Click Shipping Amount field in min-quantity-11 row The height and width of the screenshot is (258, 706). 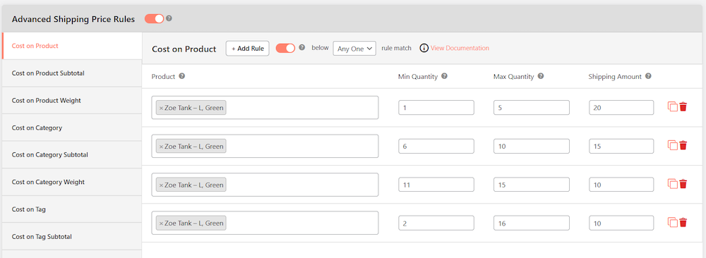point(621,185)
